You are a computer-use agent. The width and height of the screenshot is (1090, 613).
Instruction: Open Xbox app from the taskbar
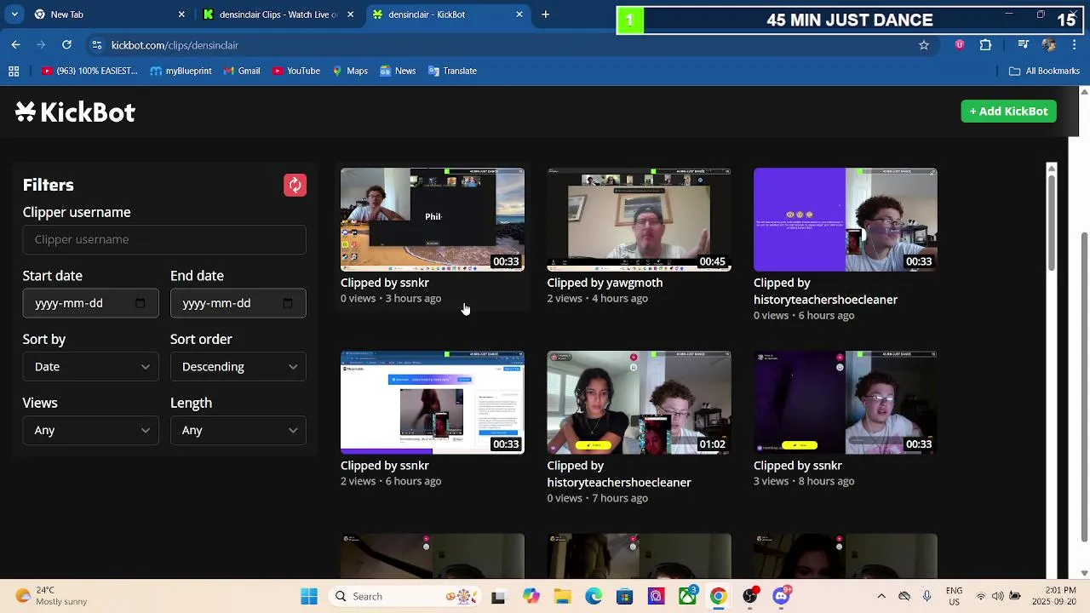[x=687, y=596]
